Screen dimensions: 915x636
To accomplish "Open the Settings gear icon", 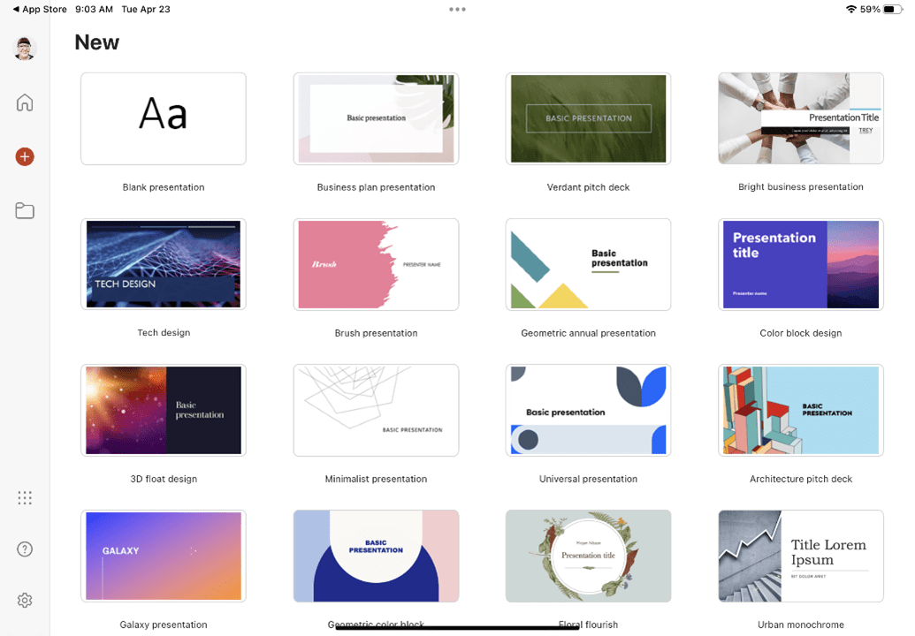I will click(24, 600).
